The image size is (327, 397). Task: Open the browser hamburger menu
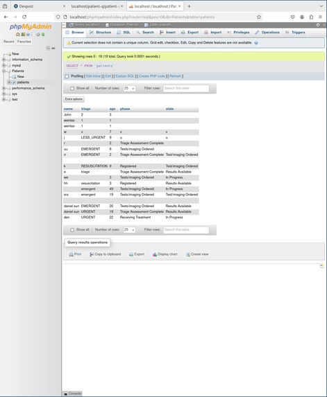coord(320,17)
